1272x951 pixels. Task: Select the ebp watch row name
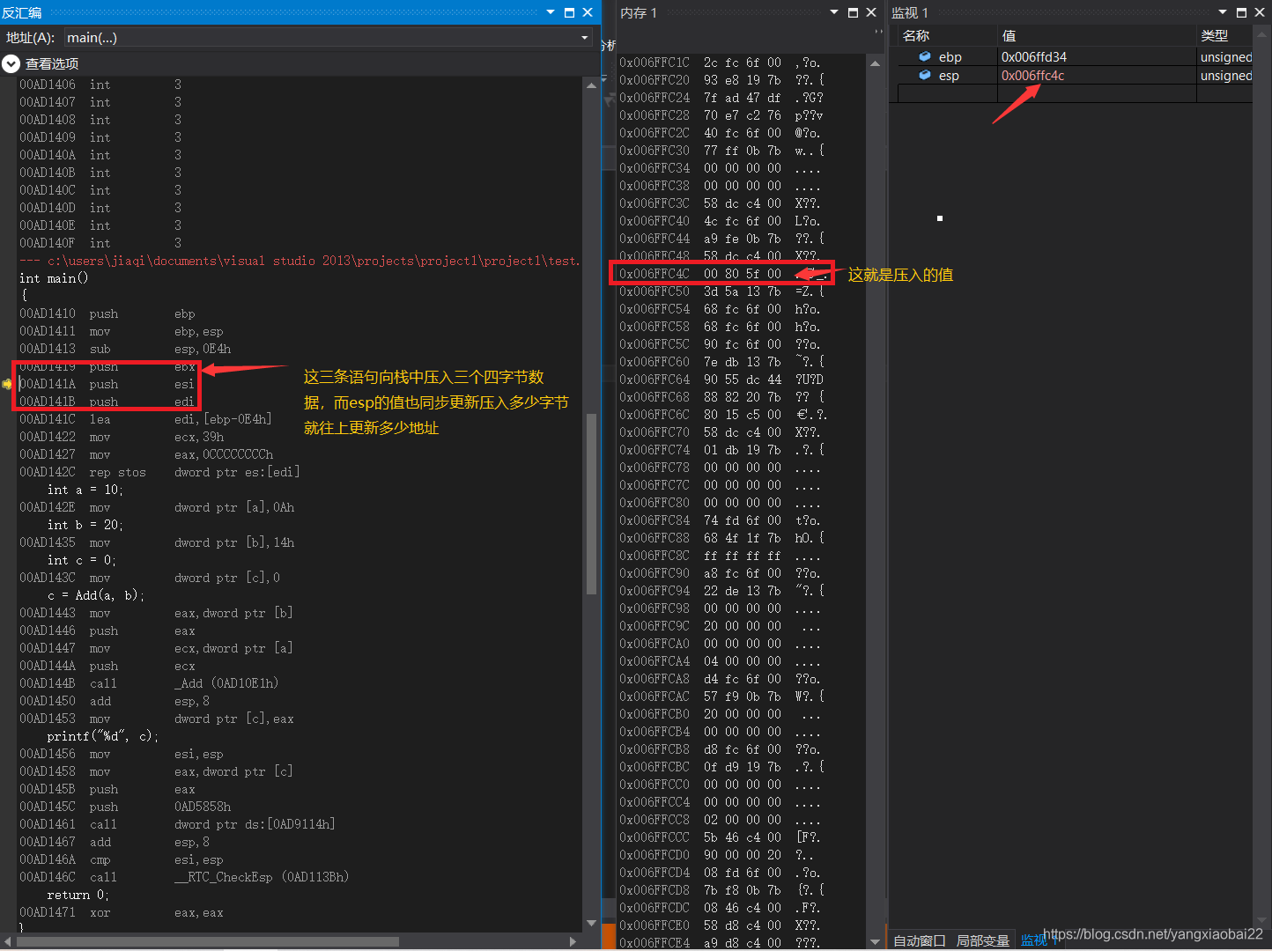[950, 56]
